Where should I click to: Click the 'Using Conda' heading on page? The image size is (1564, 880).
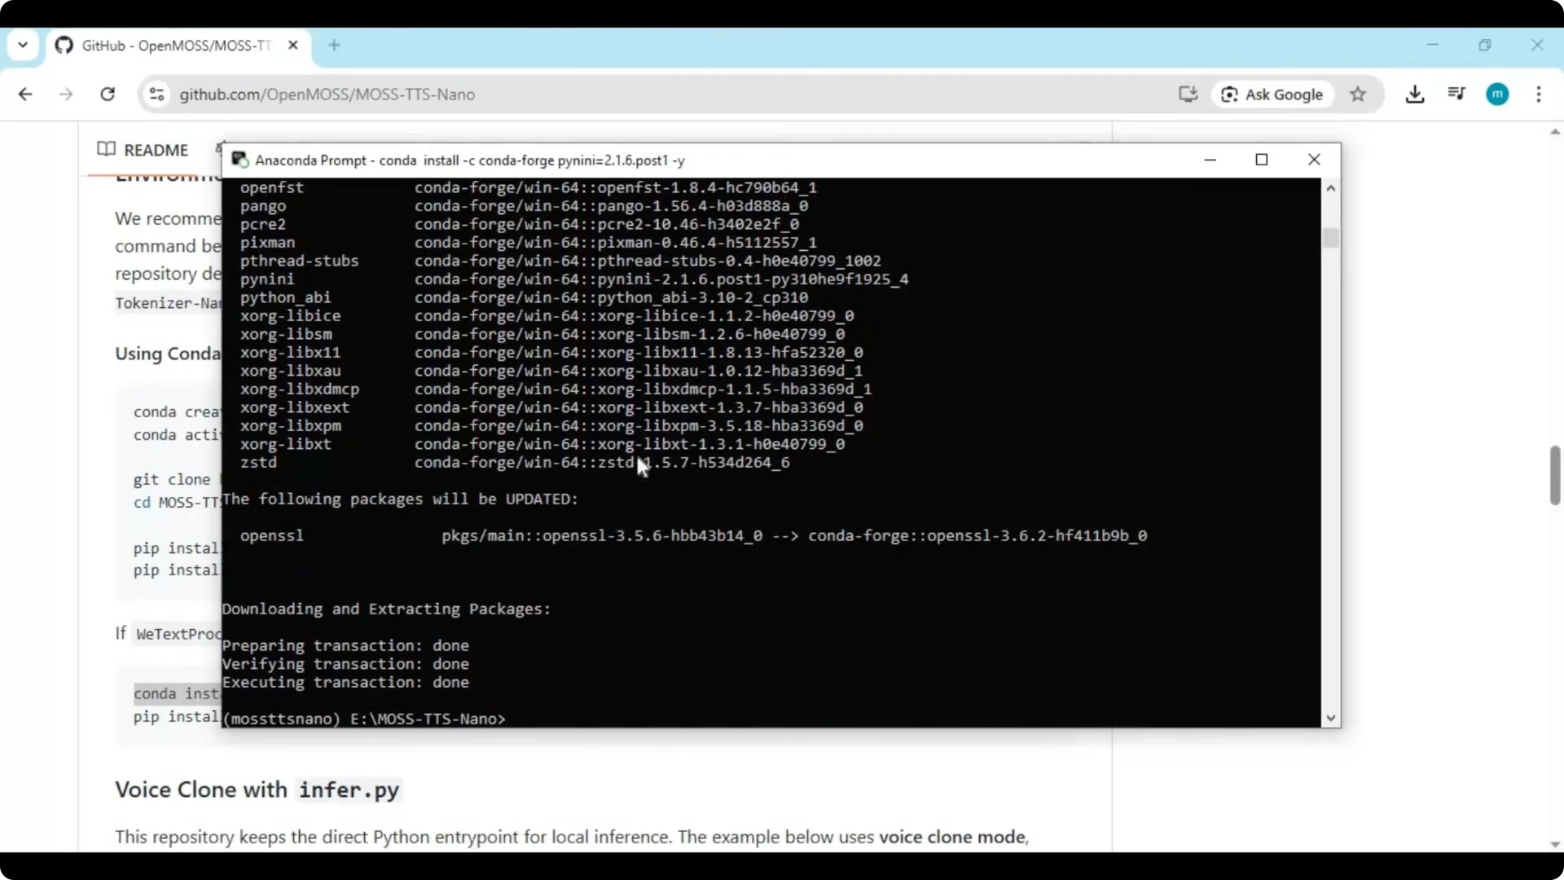pos(168,354)
